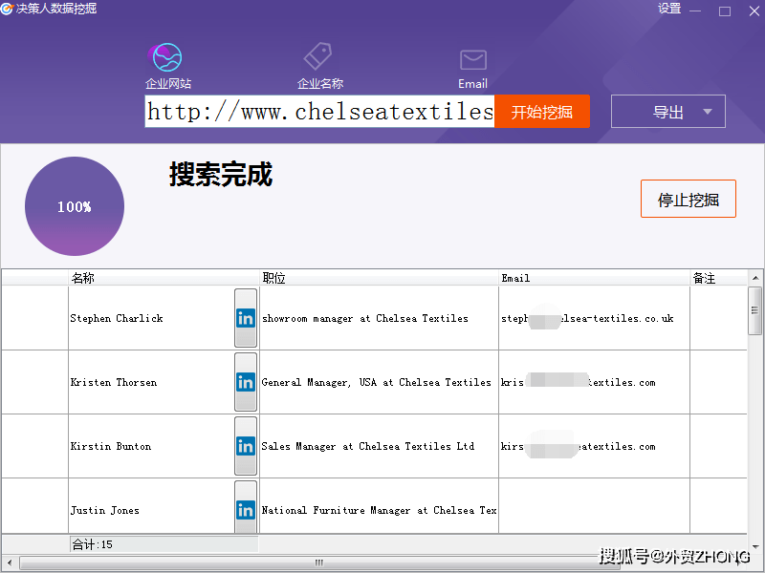The width and height of the screenshot is (765, 573).
Task: Select name cell Stephen Charlick
Action: (151, 318)
